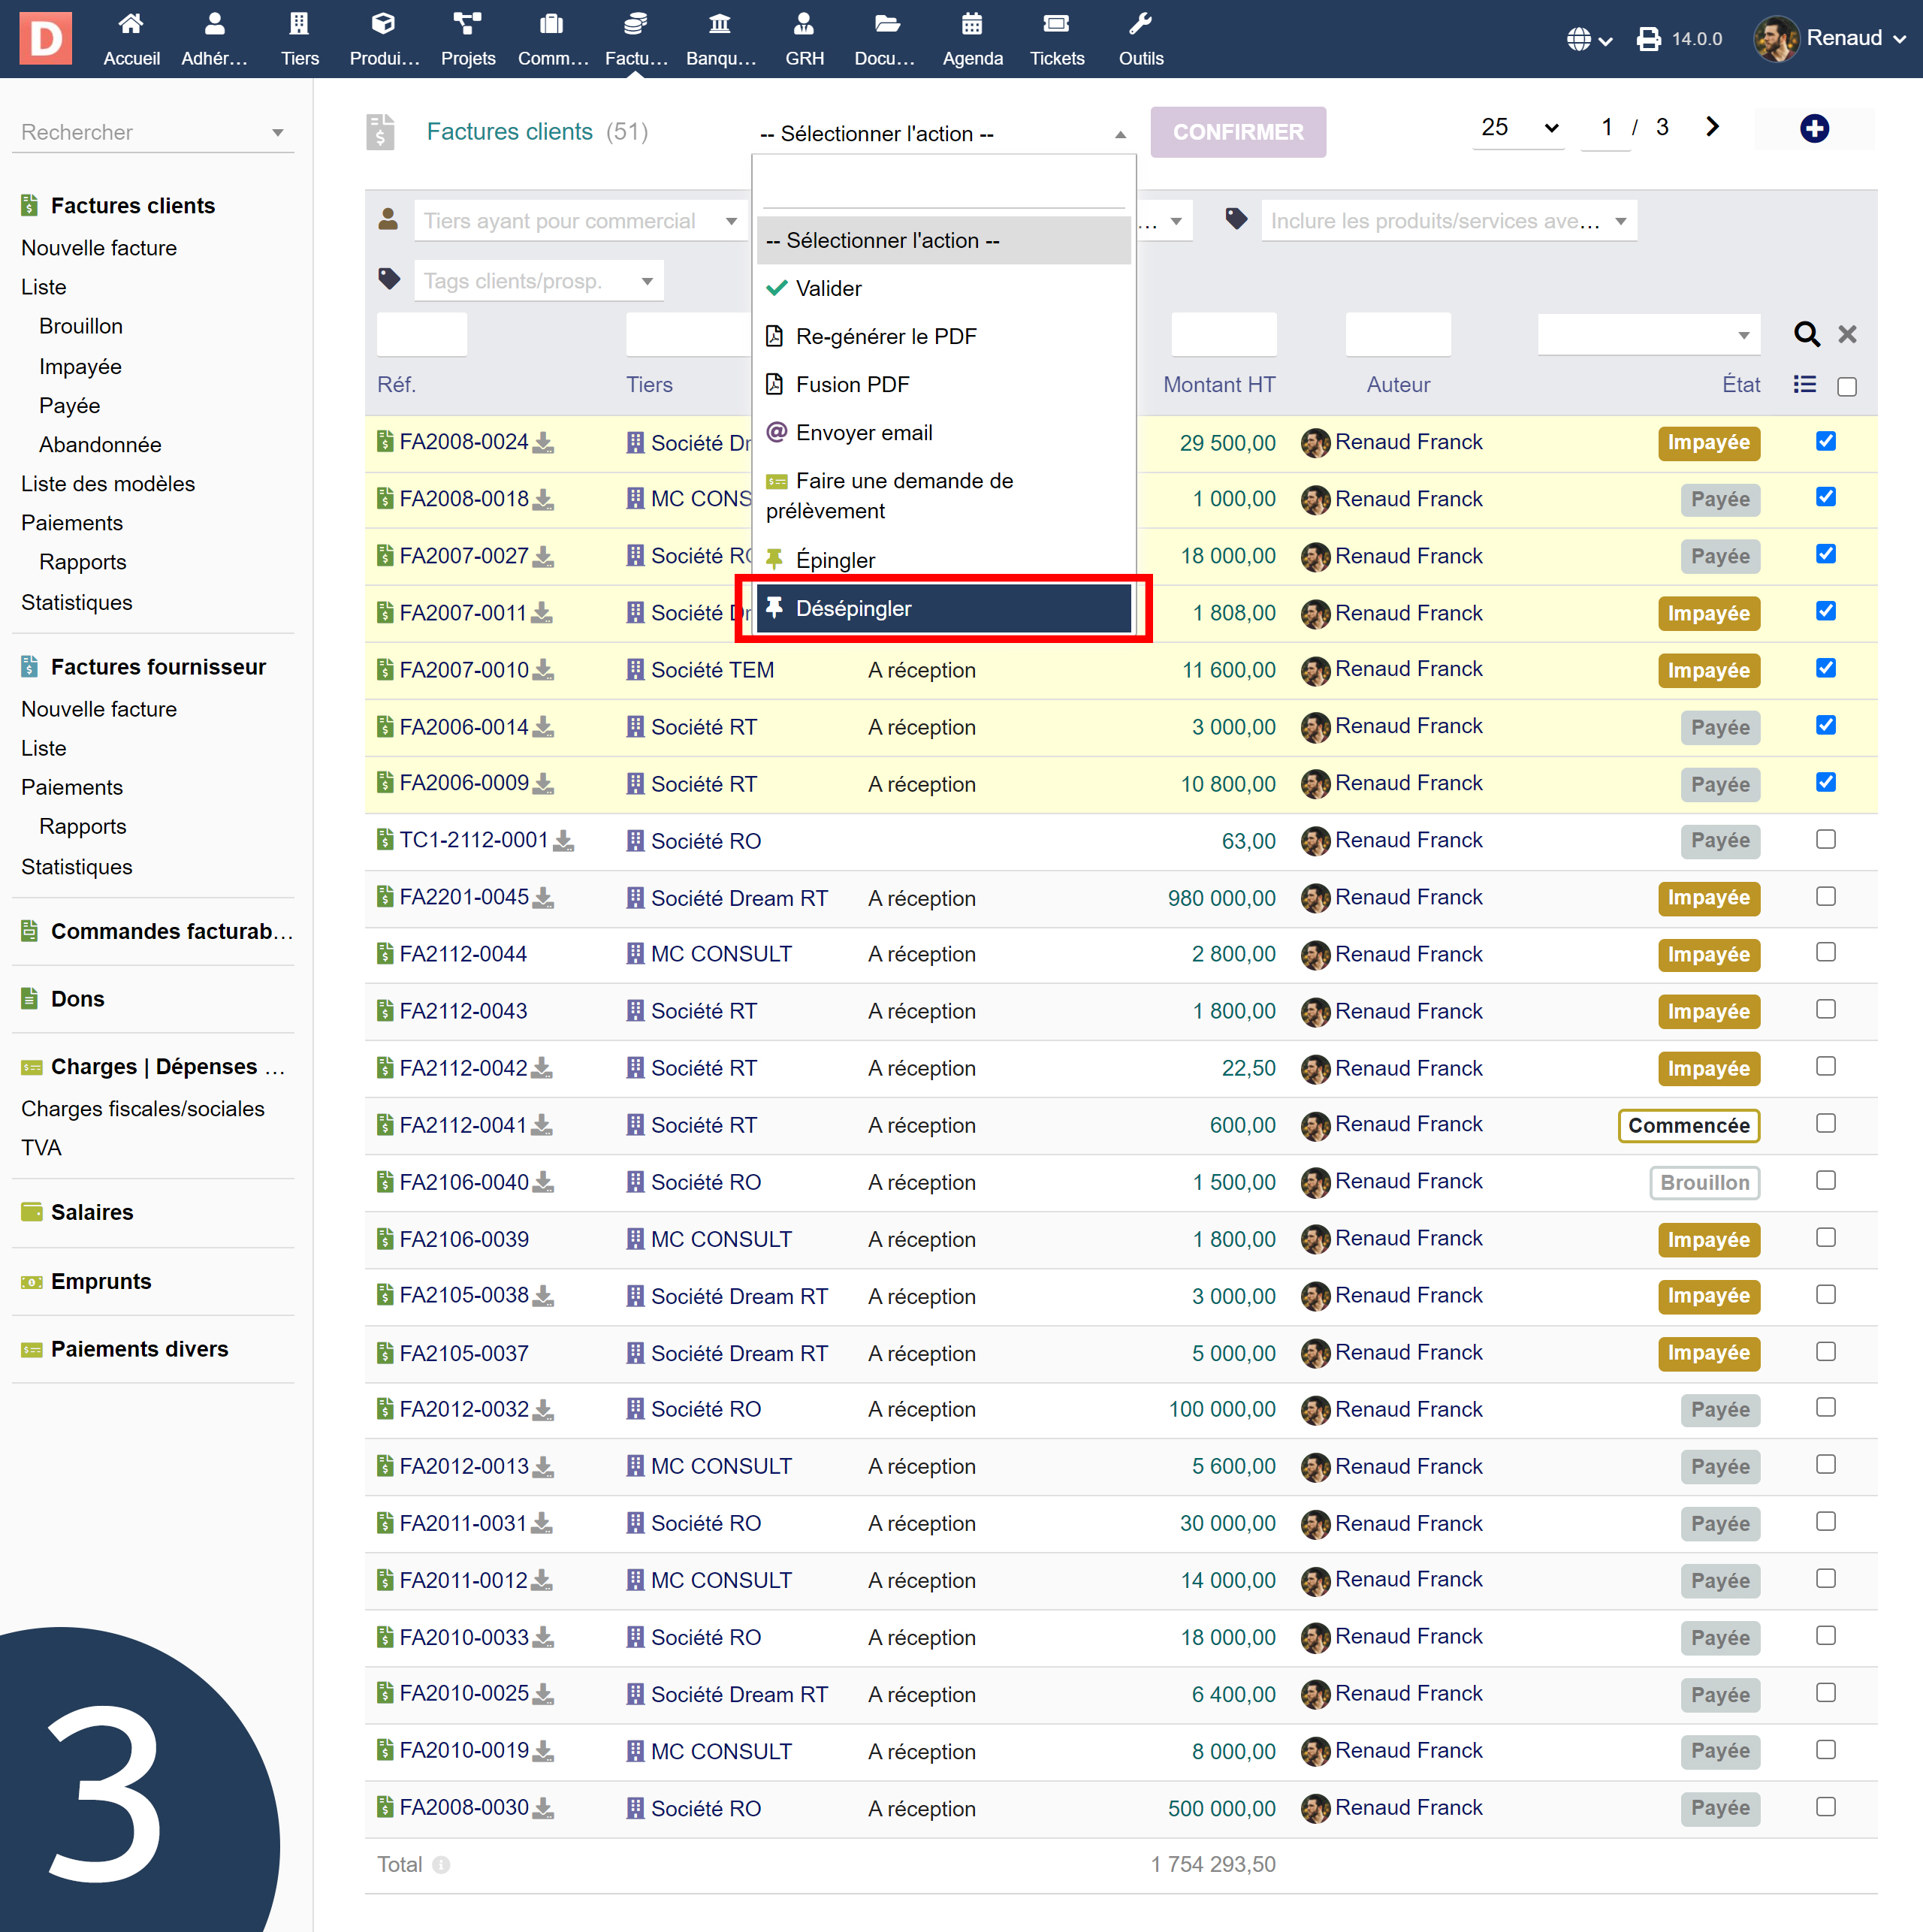The height and width of the screenshot is (1932, 1923).
Task: Open the 25 rows-per-page dropdown
Action: (x=1518, y=128)
